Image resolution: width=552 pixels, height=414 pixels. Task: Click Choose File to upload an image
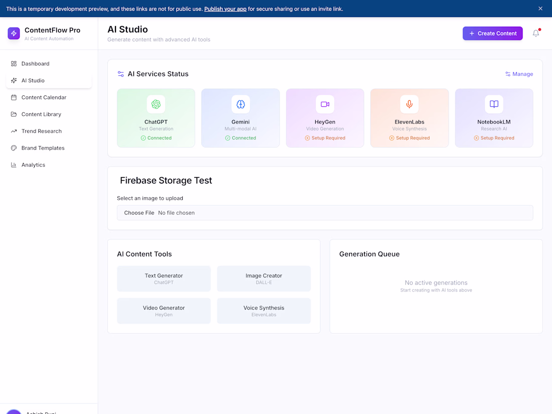[x=139, y=213]
